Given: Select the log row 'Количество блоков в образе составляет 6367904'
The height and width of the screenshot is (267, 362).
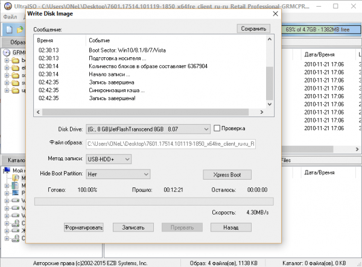Looking at the screenshot, I should pos(148,66).
